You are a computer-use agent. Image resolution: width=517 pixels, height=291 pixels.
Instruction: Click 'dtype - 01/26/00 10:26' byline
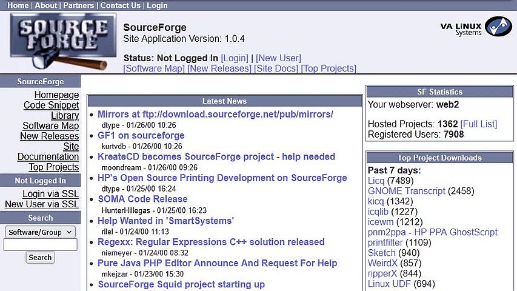(x=139, y=125)
